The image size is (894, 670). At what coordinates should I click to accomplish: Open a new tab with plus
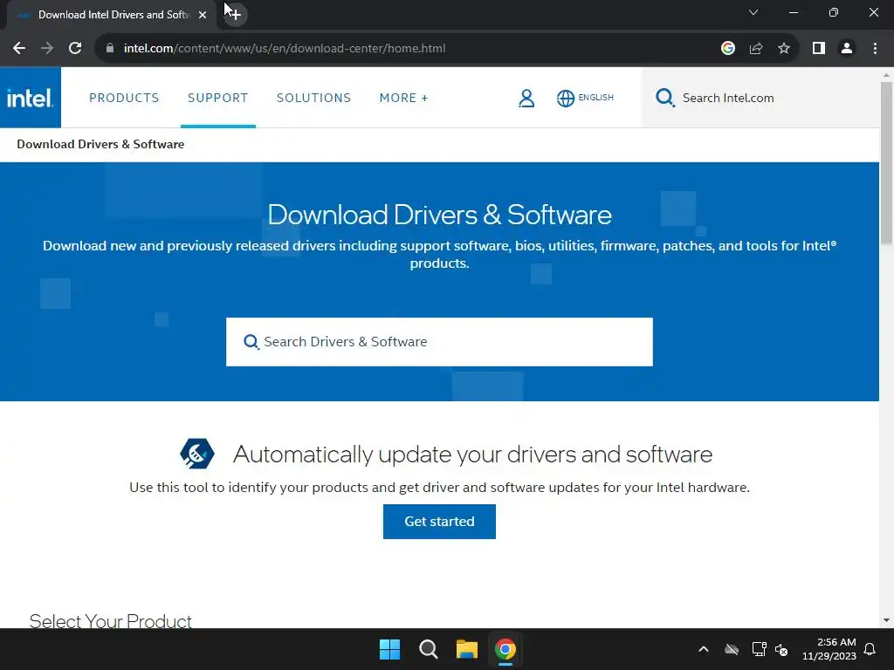pyautogui.click(x=235, y=15)
